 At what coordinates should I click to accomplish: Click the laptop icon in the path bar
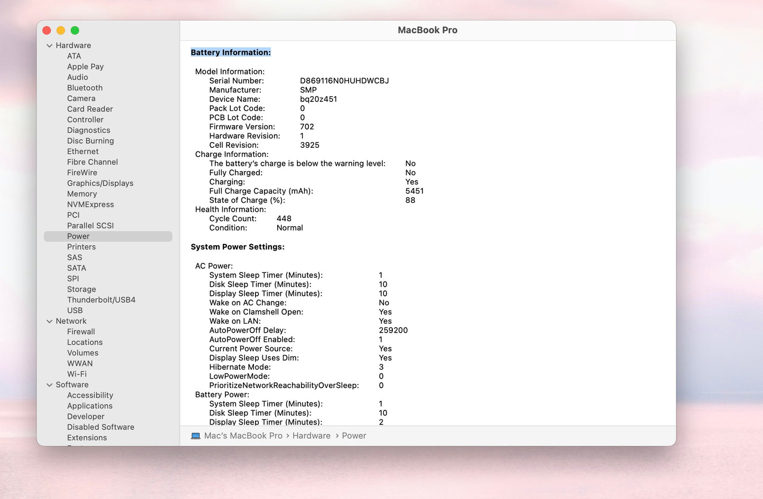pyautogui.click(x=195, y=436)
